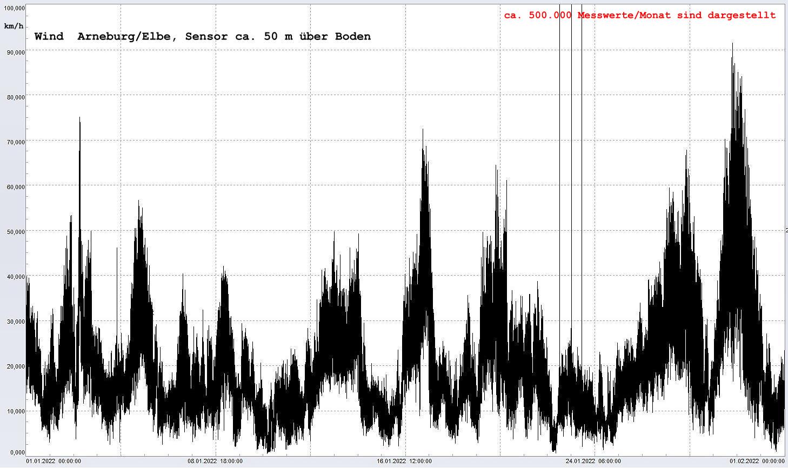Click the '60,000' y-axis label
Screen dimensions: 788x468
coord(16,187)
